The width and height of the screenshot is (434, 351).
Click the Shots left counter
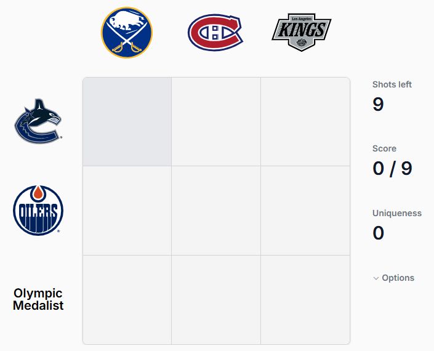[x=378, y=104]
